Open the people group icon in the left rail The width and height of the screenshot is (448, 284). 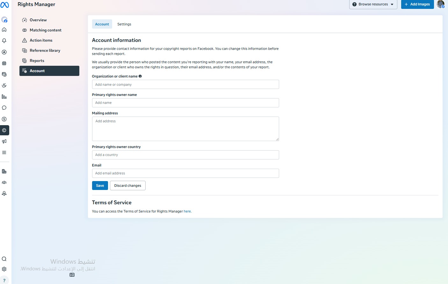(x=4, y=182)
